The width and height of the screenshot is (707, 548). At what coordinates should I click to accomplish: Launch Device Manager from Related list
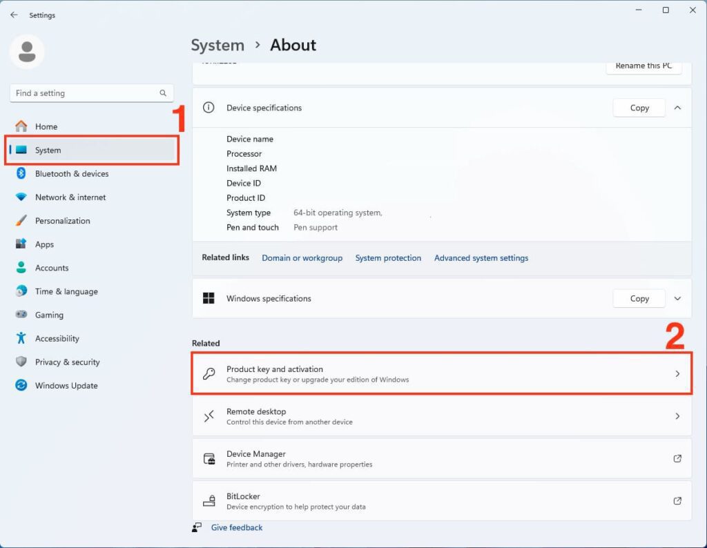(x=441, y=459)
